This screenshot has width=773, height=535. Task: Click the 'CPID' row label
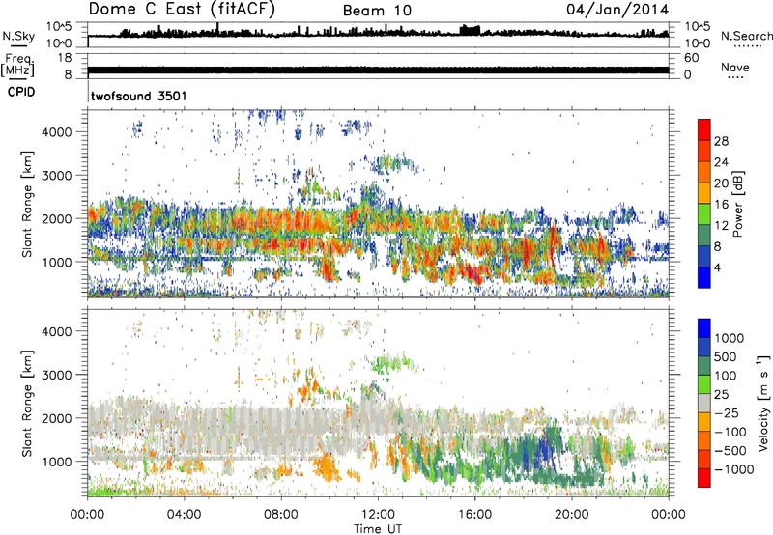[21, 92]
